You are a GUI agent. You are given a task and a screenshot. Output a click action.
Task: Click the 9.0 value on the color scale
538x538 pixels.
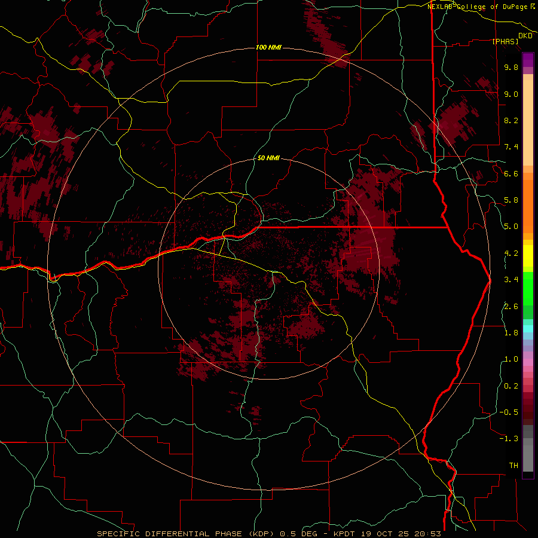coord(511,94)
